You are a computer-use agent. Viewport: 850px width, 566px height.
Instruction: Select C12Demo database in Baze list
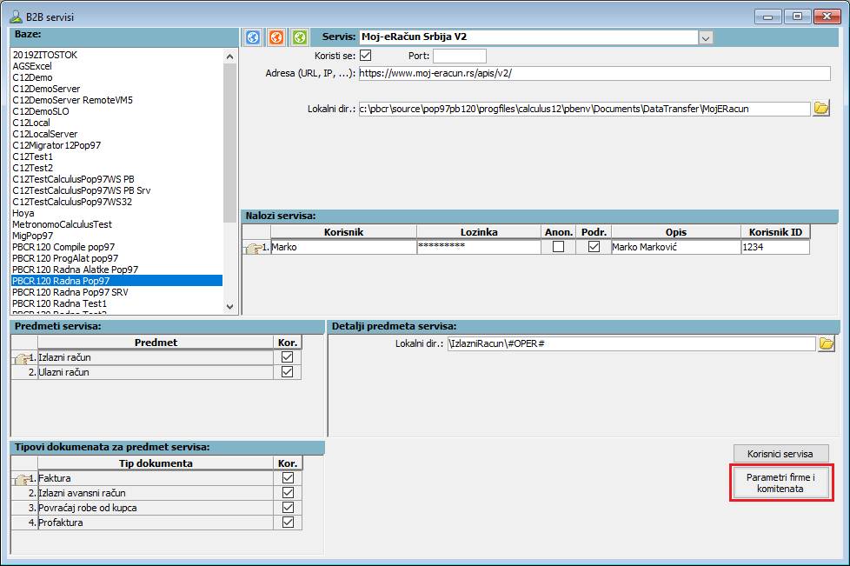pyautogui.click(x=32, y=77)
